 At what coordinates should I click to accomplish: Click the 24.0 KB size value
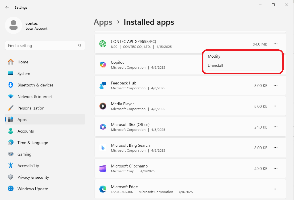click(x=261, y=127)
